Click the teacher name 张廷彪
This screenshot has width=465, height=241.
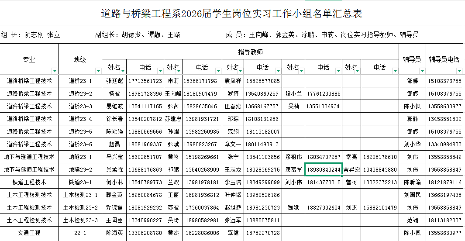pyautogui.click(x=114, y=81)
